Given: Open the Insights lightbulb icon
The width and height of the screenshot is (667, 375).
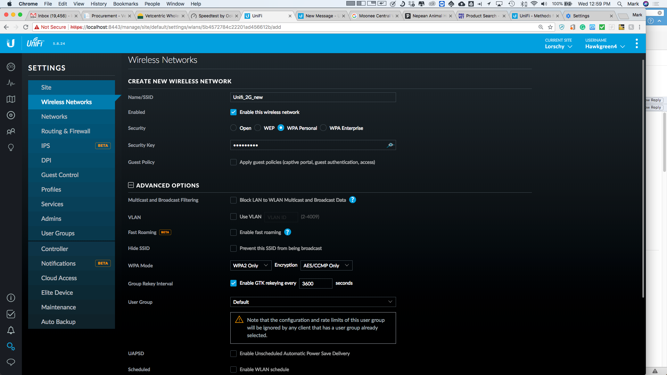Looking at the screenshot, I should [x=11, y=148].
